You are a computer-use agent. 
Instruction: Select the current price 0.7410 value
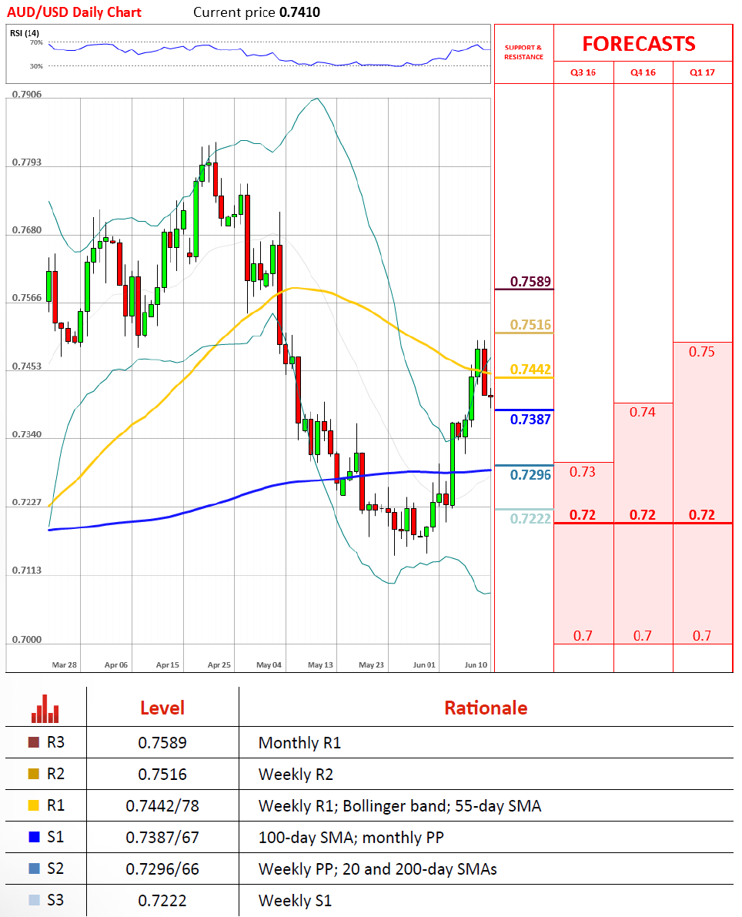point(299,12)
